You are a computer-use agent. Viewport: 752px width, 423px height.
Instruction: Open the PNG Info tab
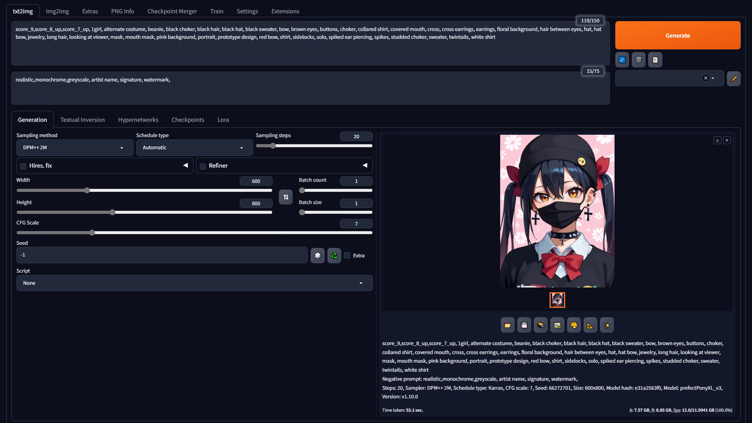pos(123,11)
